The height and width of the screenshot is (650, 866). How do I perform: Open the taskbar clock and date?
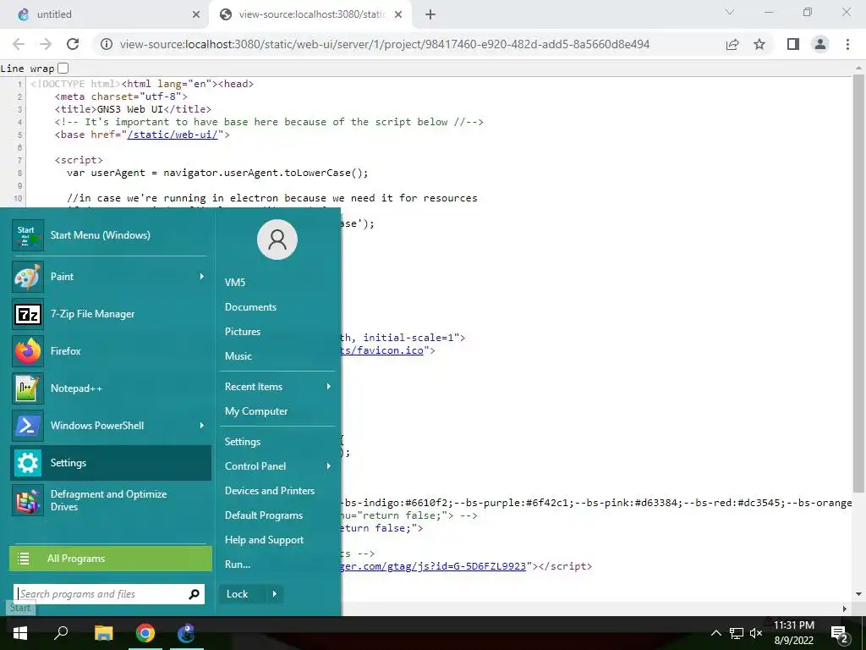[x=793, y=633]
